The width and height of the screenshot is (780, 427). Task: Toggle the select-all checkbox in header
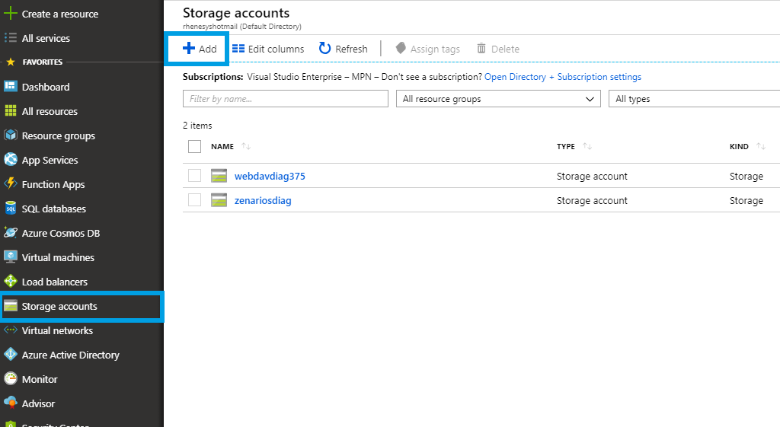[194, 146]
